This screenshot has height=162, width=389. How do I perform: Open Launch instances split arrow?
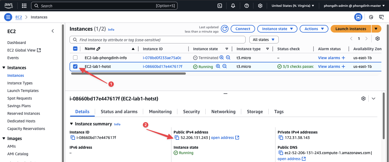coord(376,29)
